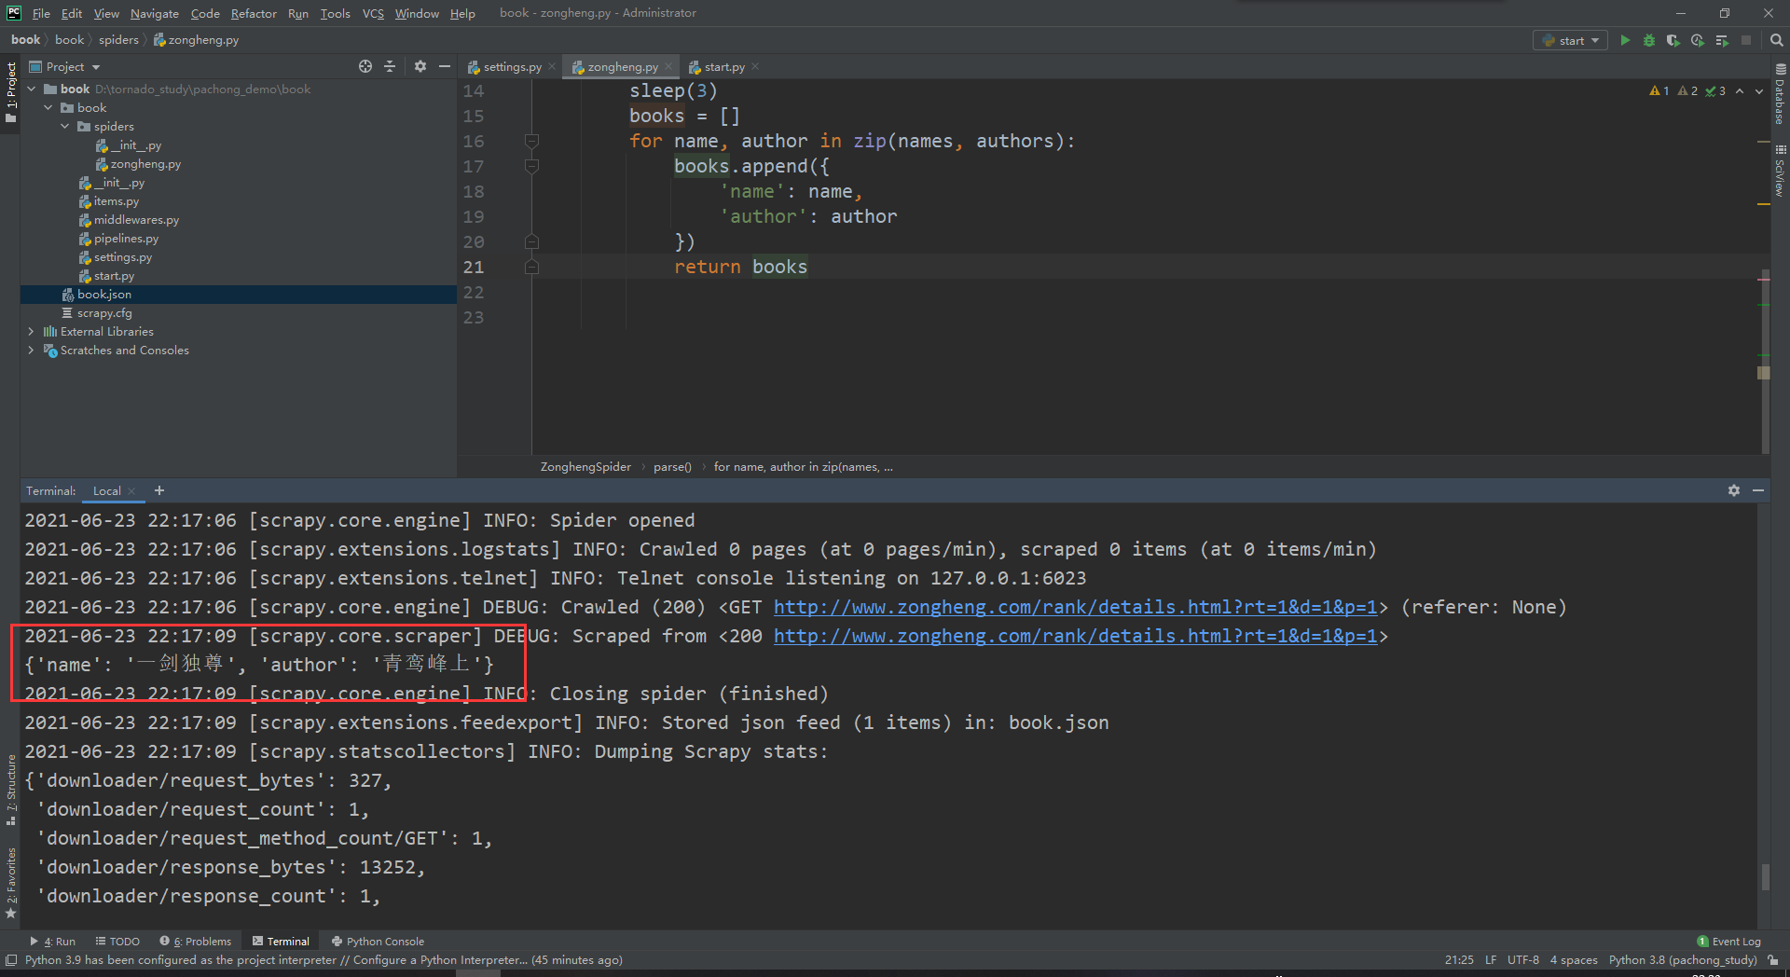Open the TODO tool window
This screenshot has height=977, width=1790.
click(117, 942)
